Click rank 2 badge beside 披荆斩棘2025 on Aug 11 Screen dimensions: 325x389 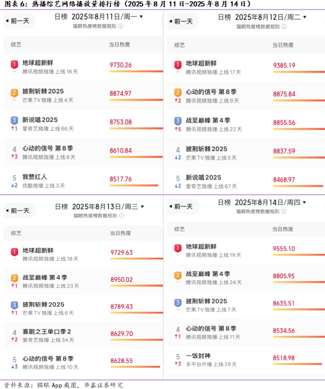coord(15,93)
